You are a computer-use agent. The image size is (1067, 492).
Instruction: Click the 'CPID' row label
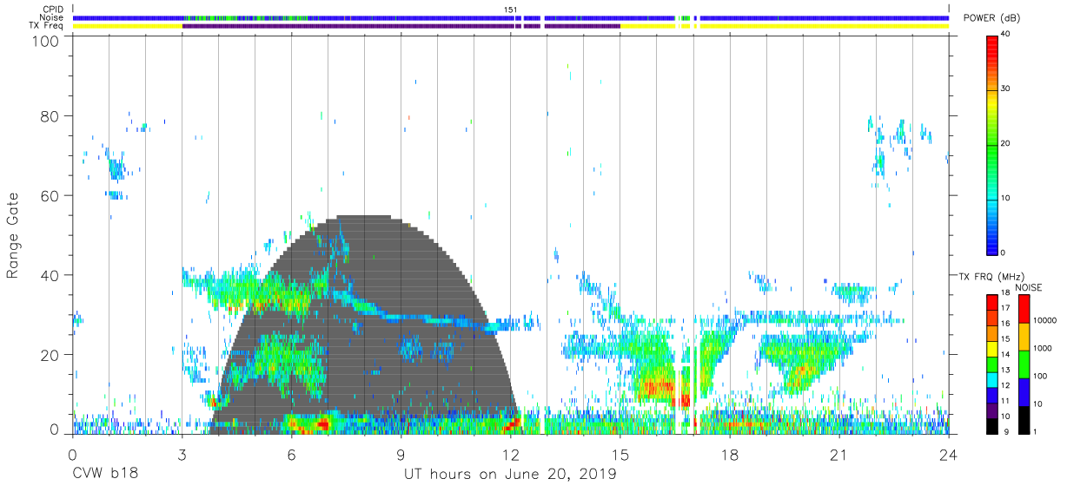53,10
